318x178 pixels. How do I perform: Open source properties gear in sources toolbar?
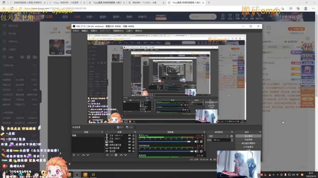[116, 155]
